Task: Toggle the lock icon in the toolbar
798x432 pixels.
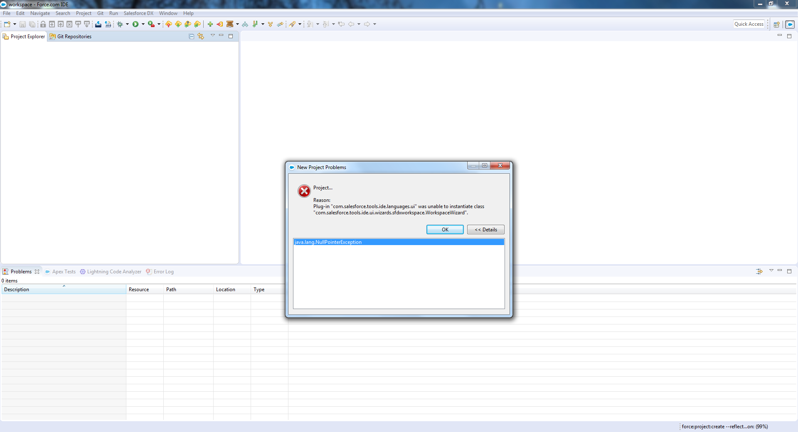Action: (43, 24)
